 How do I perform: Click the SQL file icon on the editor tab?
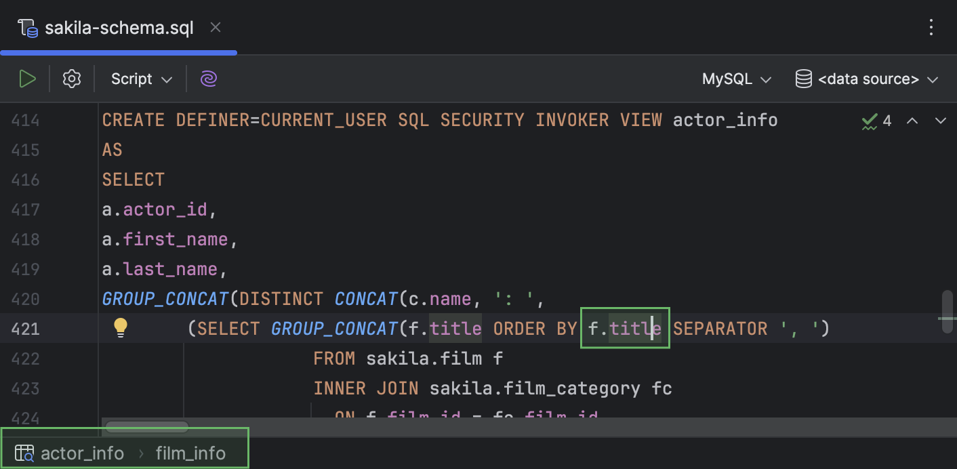click(26, 27)
